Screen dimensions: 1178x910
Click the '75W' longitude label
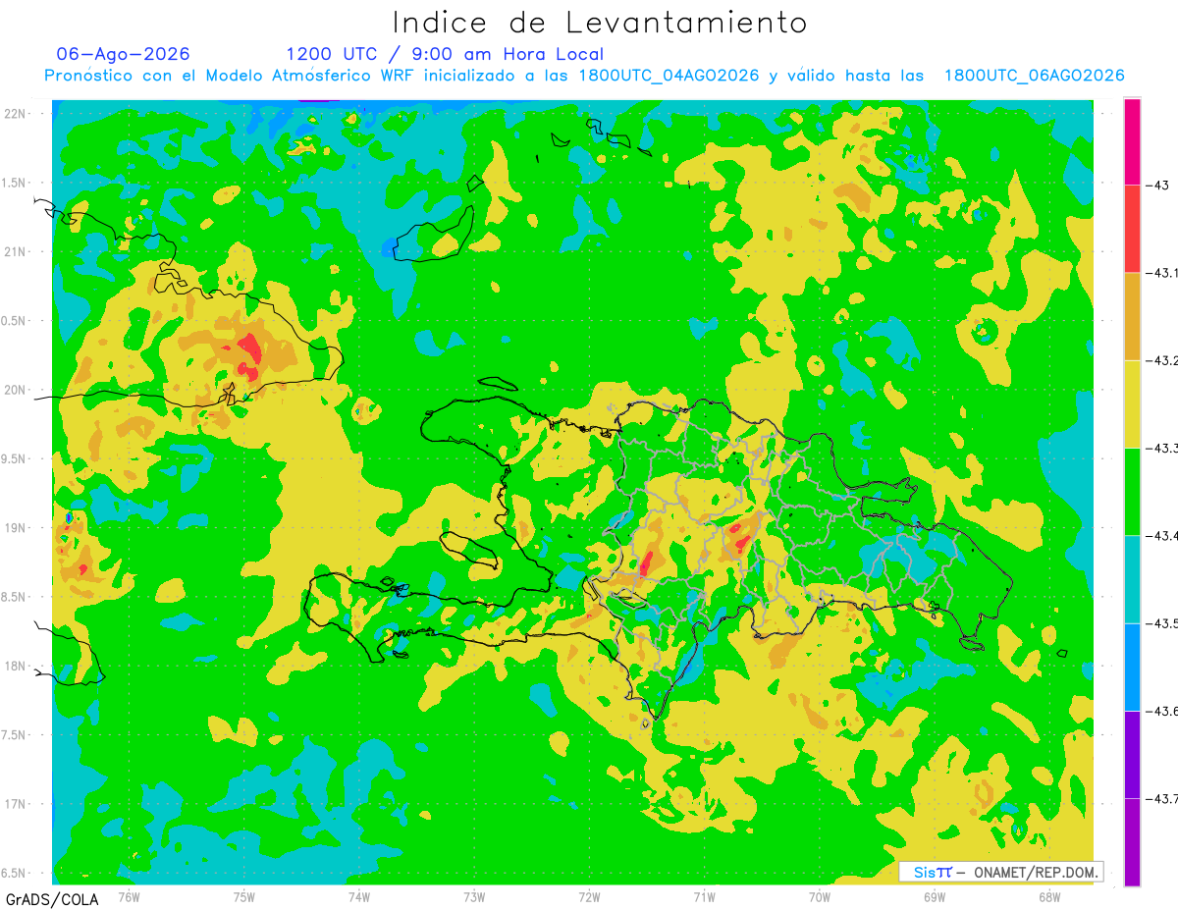pos(244,896)
